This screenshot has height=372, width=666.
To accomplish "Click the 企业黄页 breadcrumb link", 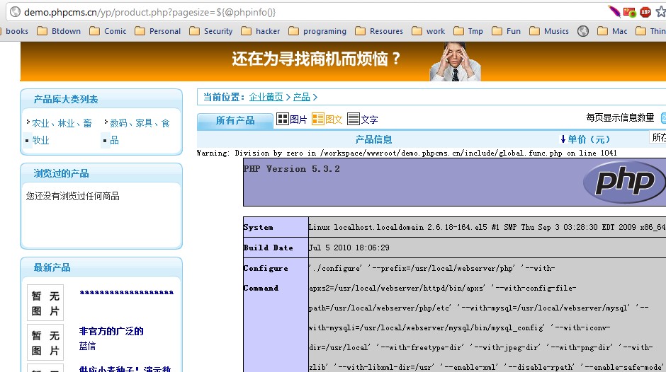I will [266, 97].
